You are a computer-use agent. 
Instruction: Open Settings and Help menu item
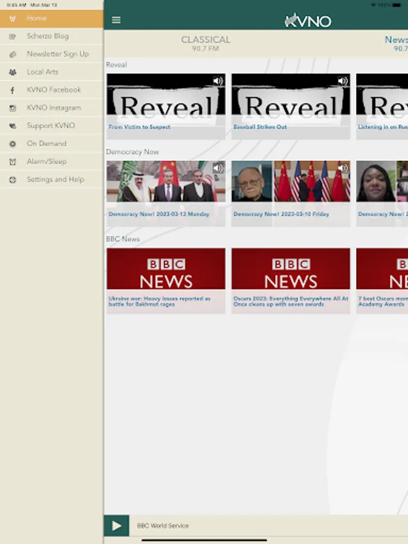pos(52,180)
